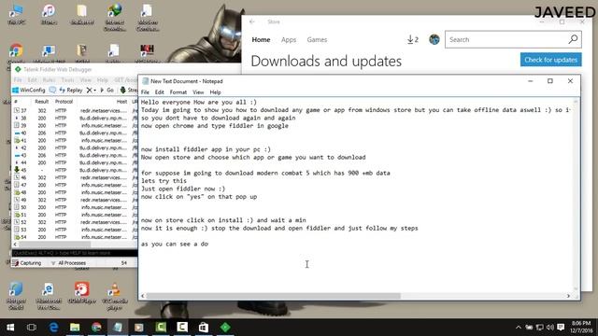Switch to the Store Games tab

pos(317,39)
